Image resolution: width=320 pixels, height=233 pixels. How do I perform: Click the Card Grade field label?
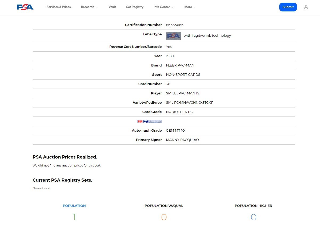coord(152,112)
